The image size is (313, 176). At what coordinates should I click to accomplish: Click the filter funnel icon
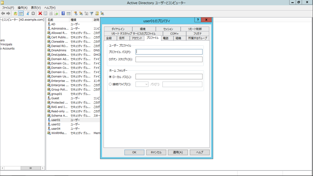91,13
